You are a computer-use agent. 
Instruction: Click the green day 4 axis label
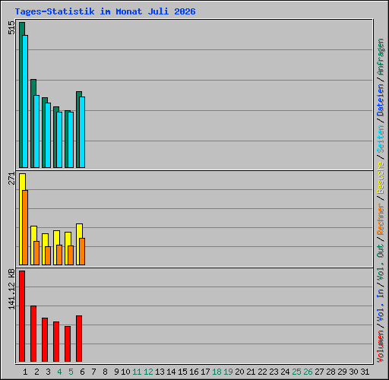point(59,372)
